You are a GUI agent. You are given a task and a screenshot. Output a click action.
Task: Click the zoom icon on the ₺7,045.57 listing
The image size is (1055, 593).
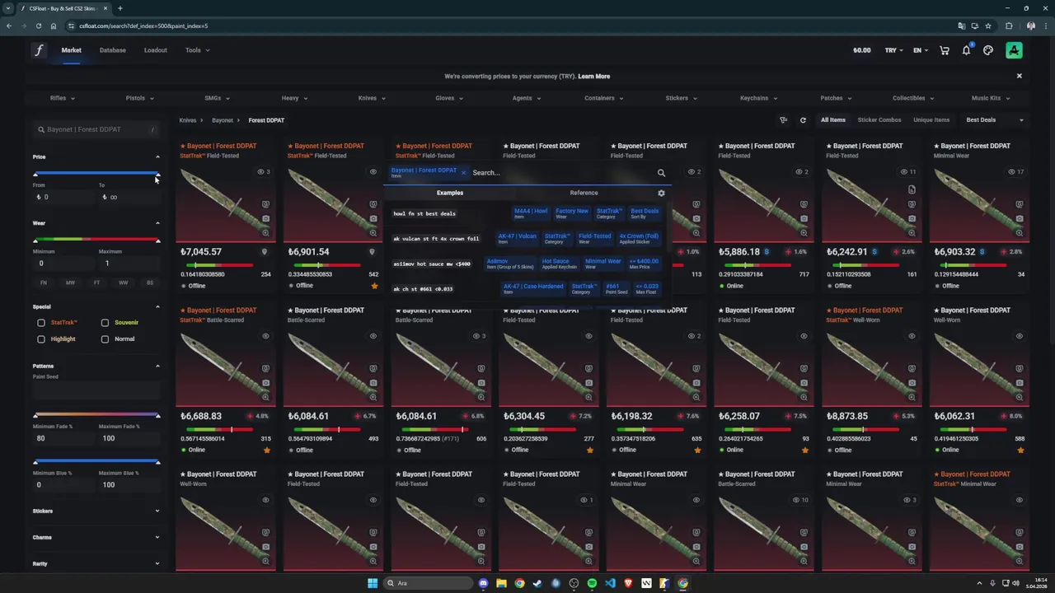tap(265, 234)
